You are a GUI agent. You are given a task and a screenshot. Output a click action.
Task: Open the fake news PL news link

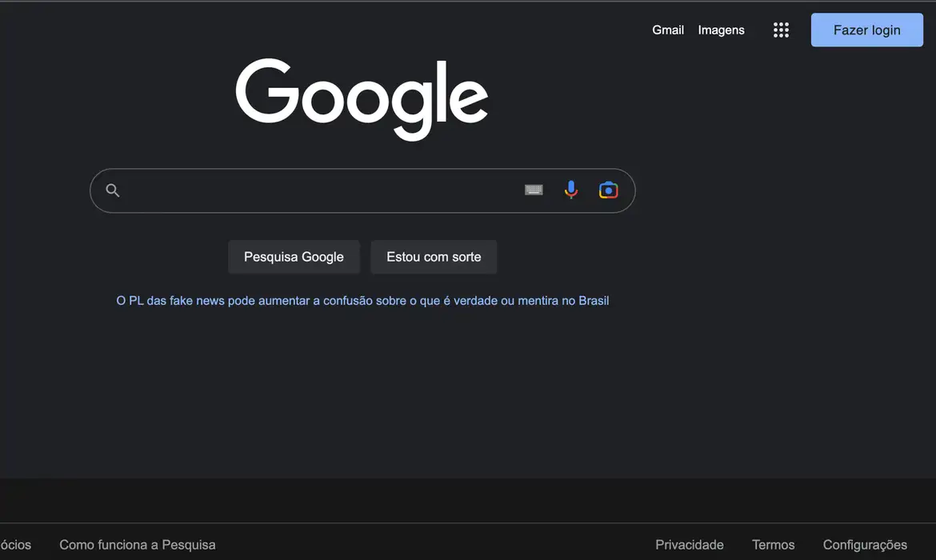(362, 300)
